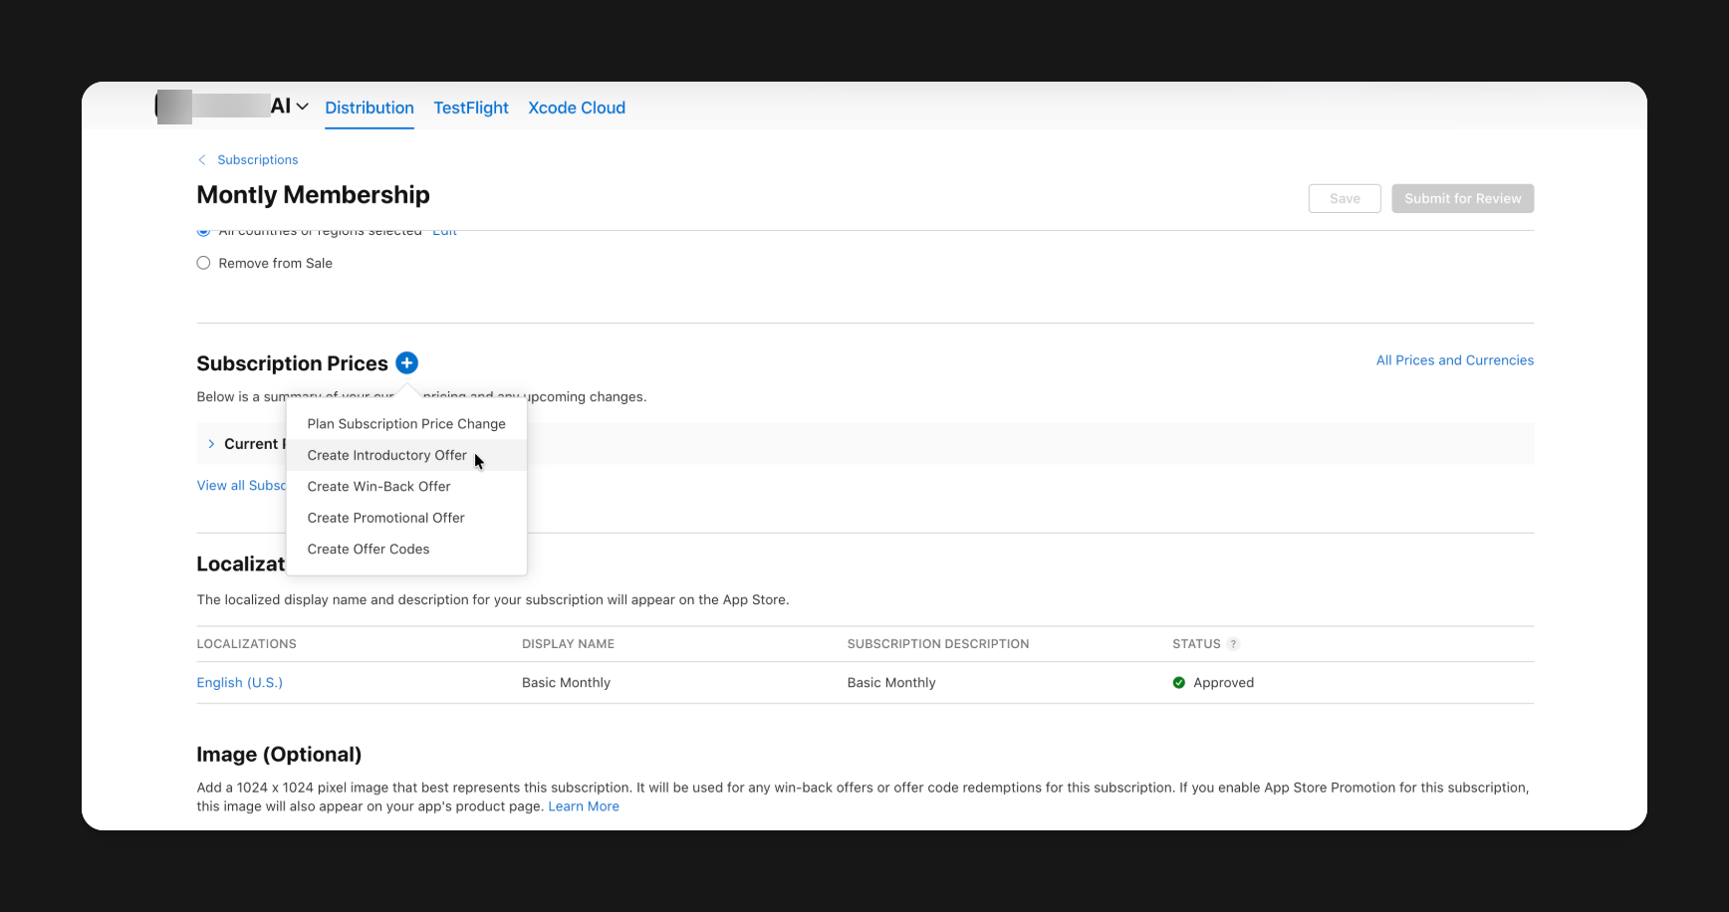Open All Prices and Currencies link
This screenshot has height=912, width=1729.
pos(1455,360)
